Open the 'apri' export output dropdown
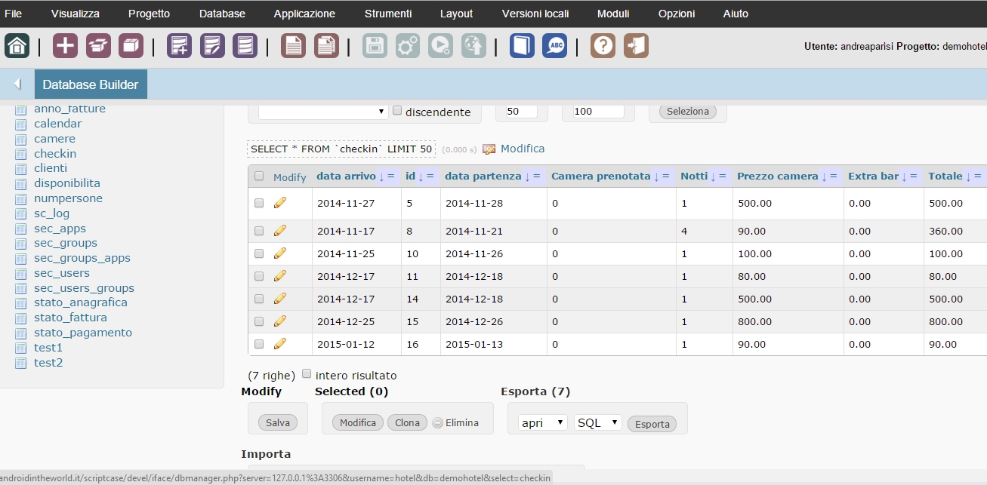The width and height of the screenshot is (987, 485). pos(543,423)
